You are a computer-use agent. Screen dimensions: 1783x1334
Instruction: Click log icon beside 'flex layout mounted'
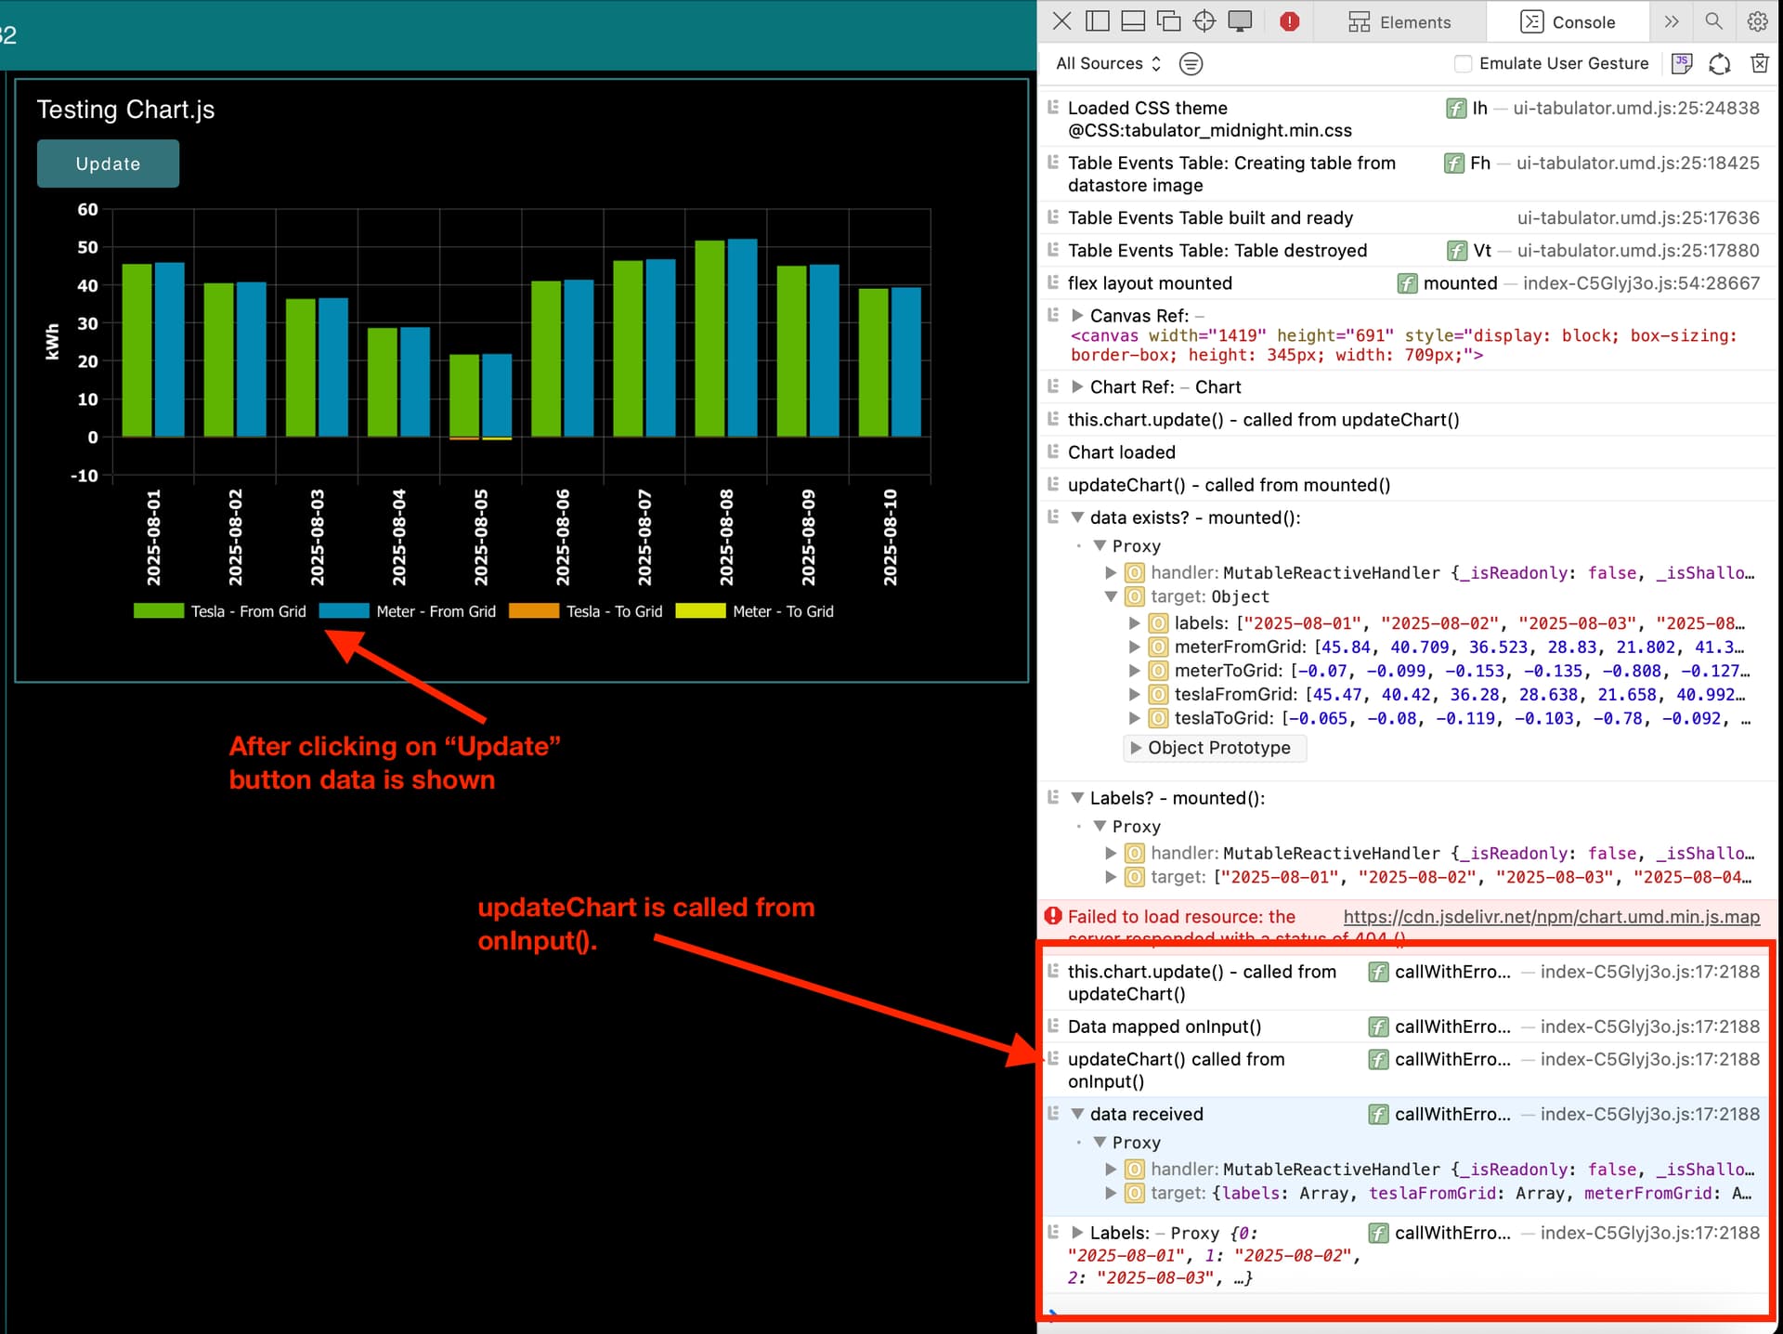(x=1053, y=282)
